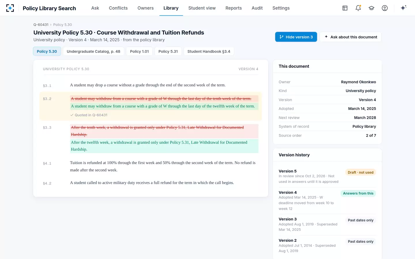The height and width of the screenshot is (259, 415).
Task: Select Undergraduate Catalog, p. 48 chip
Action: click(x=93, y=51)
